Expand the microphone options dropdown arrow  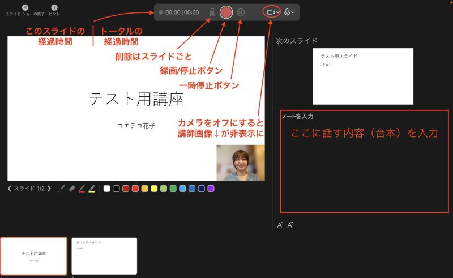point(293,12)
